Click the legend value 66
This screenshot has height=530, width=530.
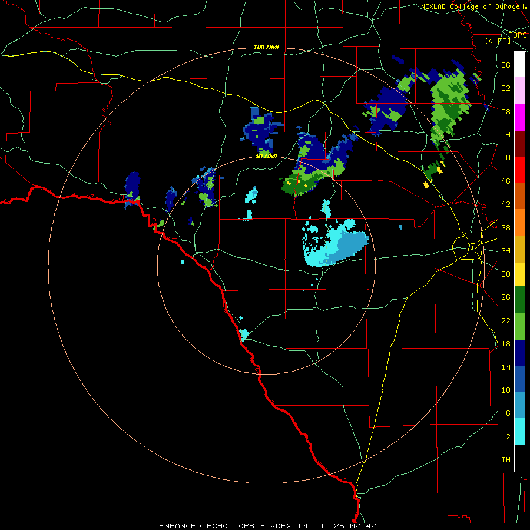(506, 65)
